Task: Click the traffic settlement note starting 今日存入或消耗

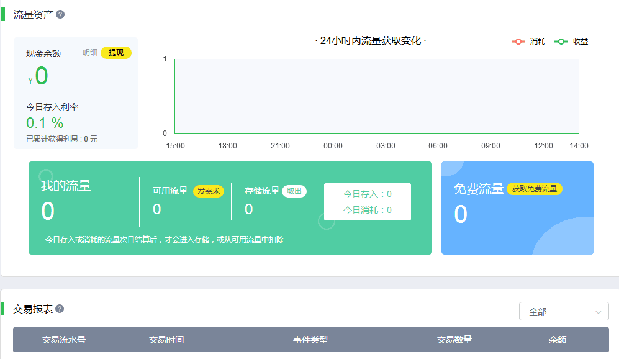Action: 162,240
